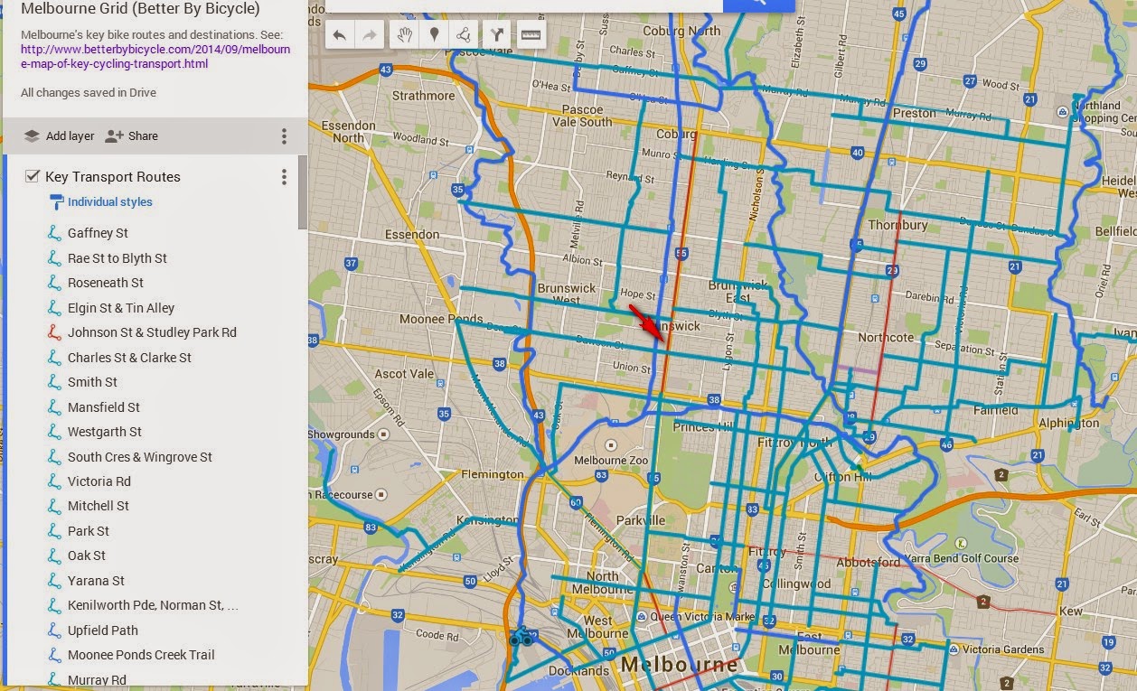Click the blue search button
Image resolution: width=1137 pixels, height=691 pixels.
[758, 5]
